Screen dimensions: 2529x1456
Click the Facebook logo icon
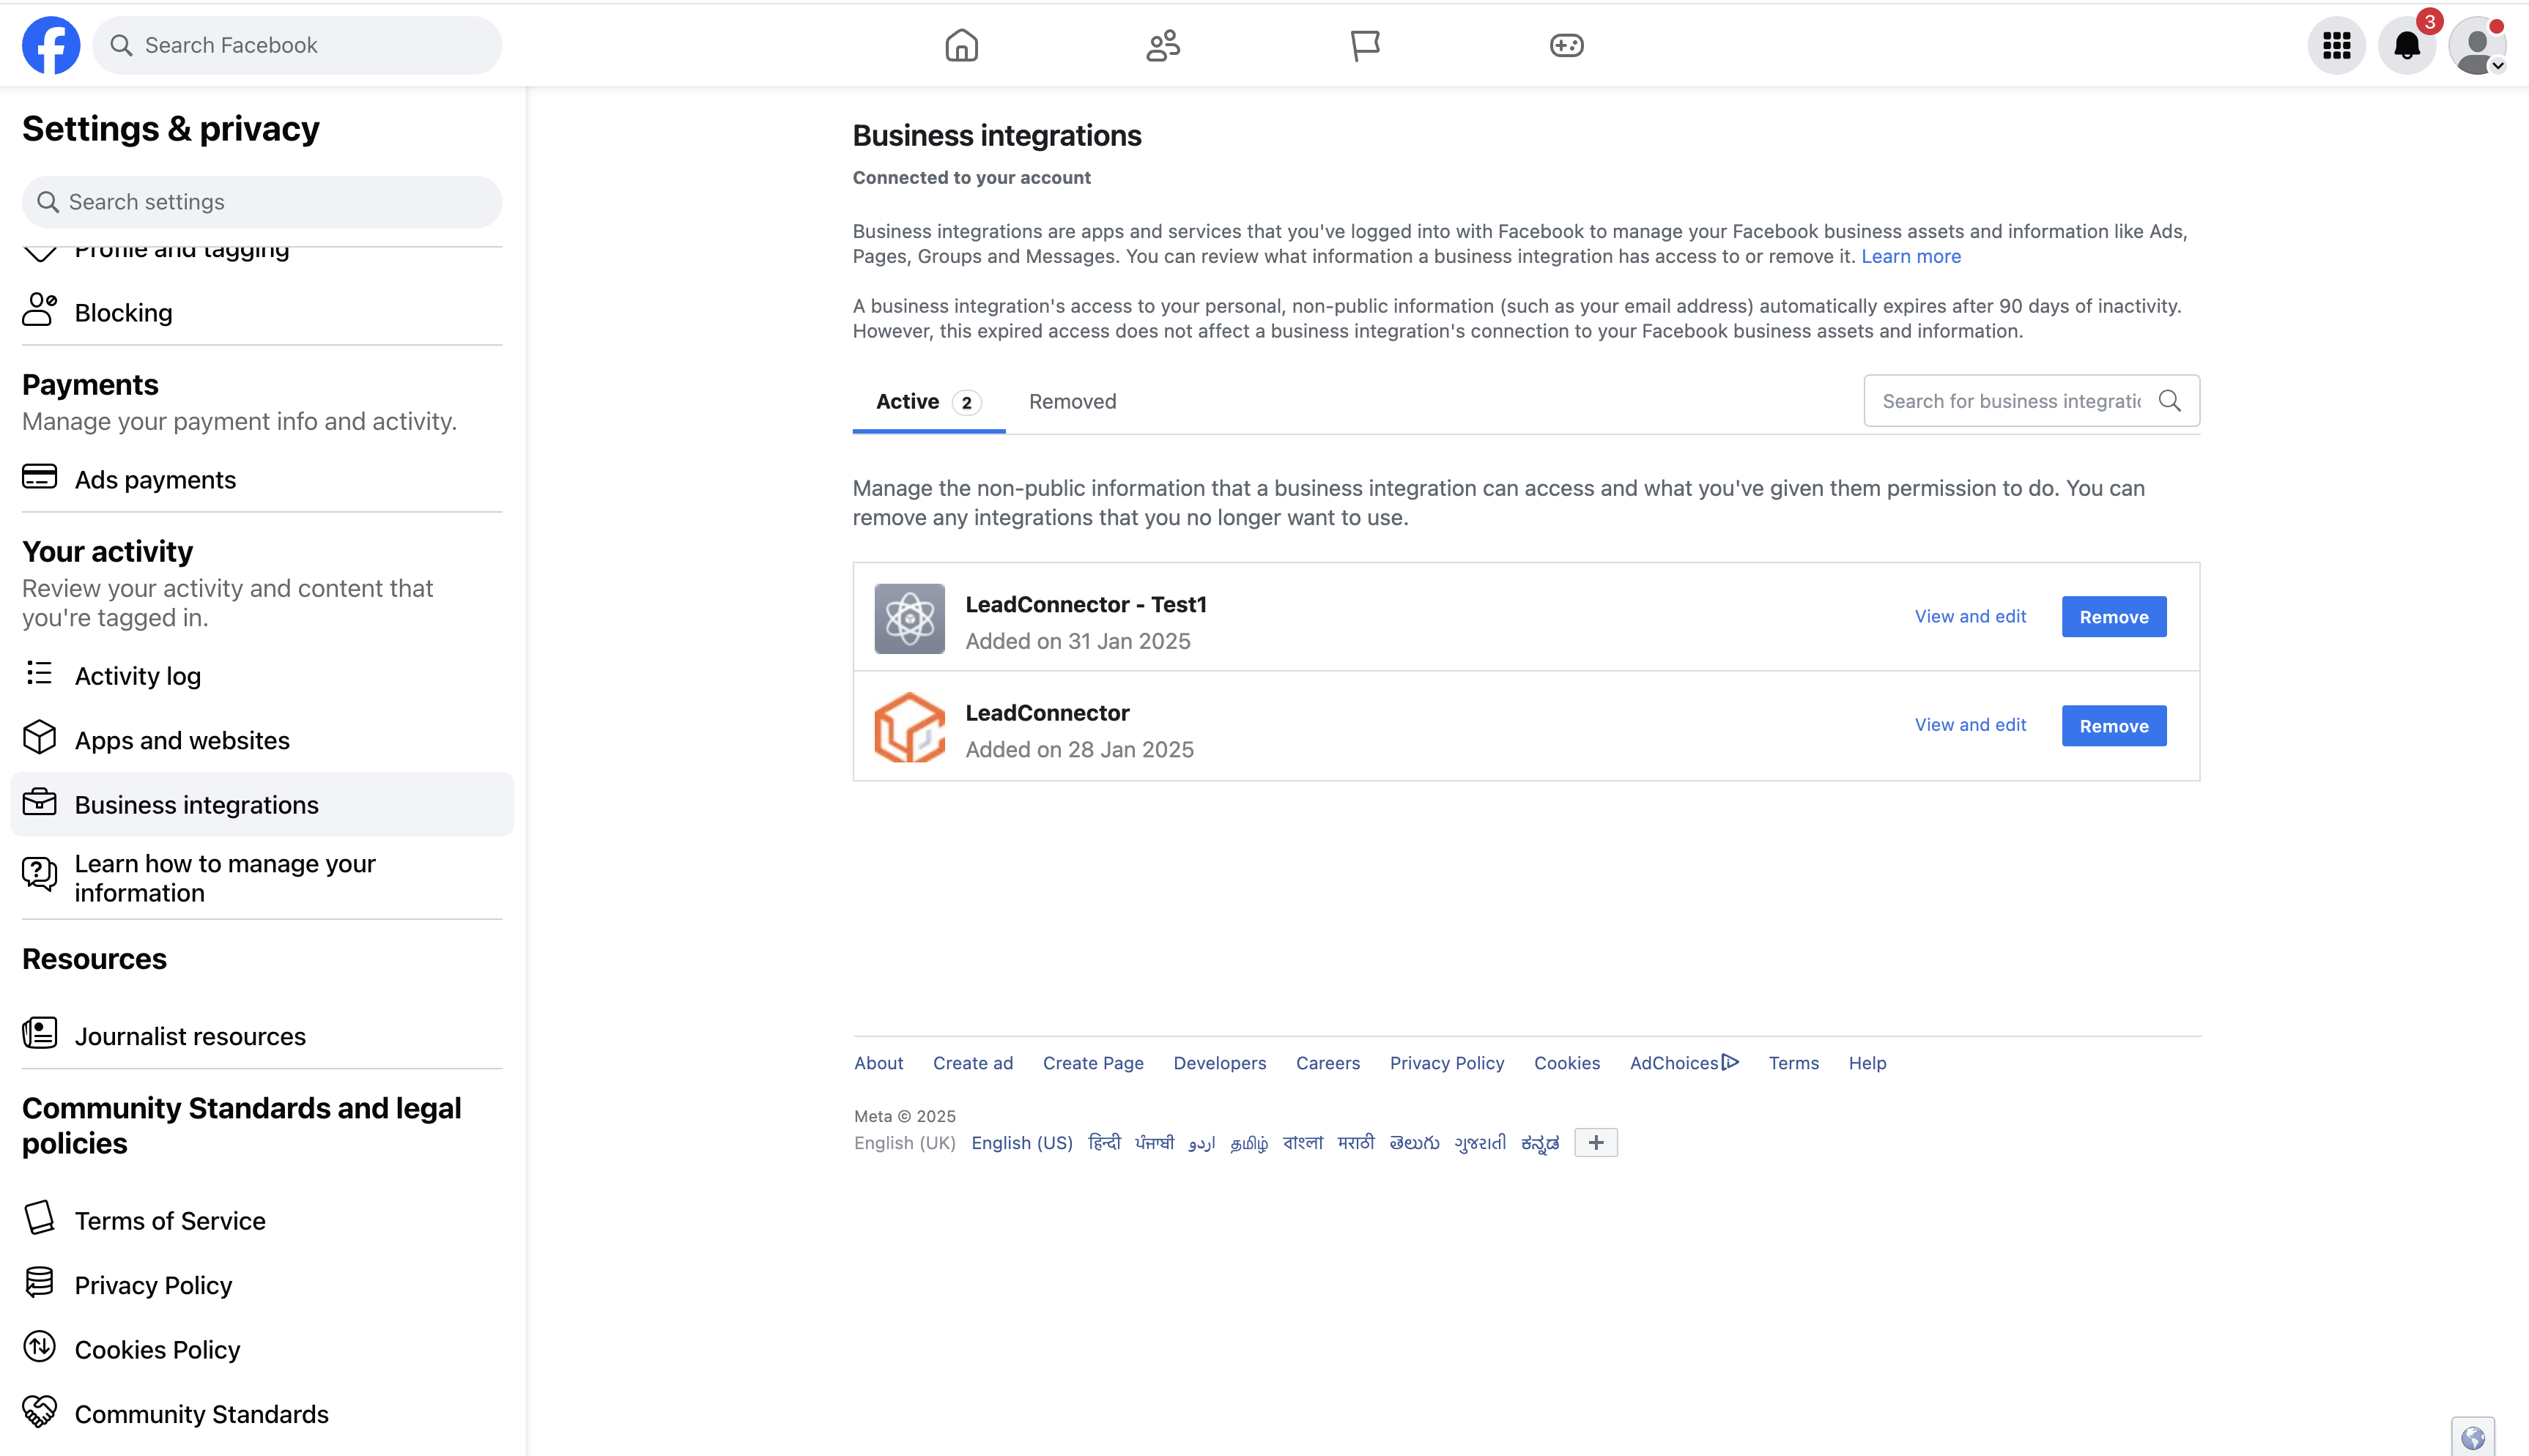pyautogui.click(x=51, y=45)
